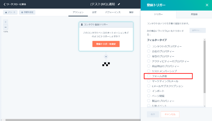Click the plus icon below the trigger card

click(106, 56)
